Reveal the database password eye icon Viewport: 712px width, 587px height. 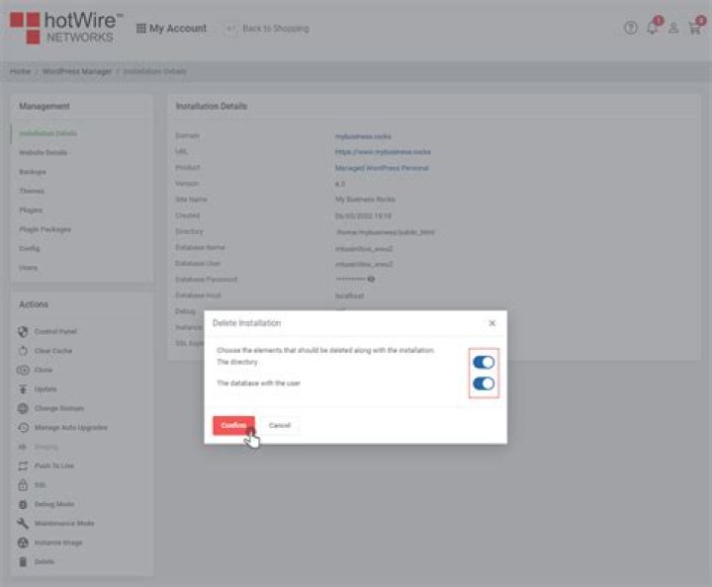371,279
